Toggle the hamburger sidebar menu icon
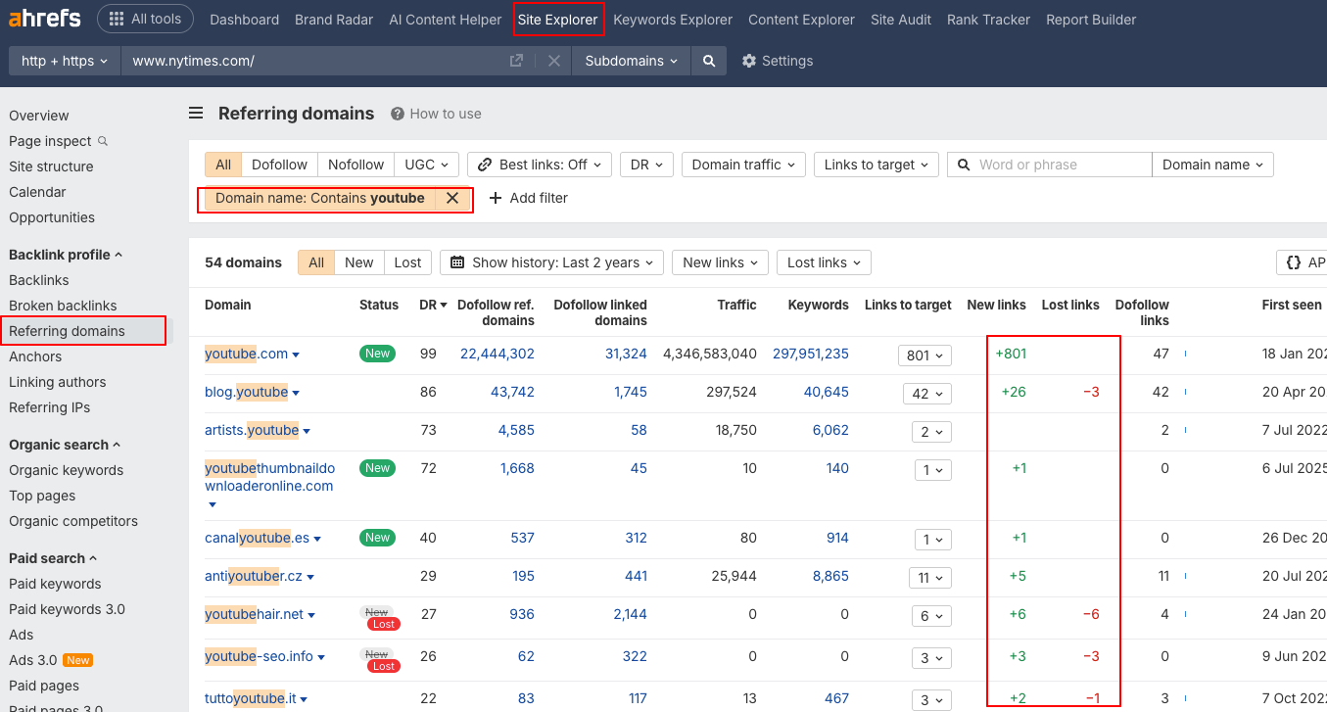The image size is (1327, 712). click(196, 114)
